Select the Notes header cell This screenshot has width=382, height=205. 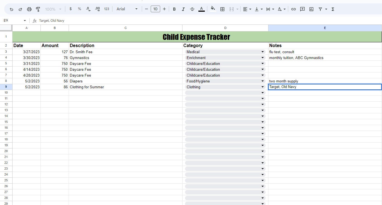[307, 45]
